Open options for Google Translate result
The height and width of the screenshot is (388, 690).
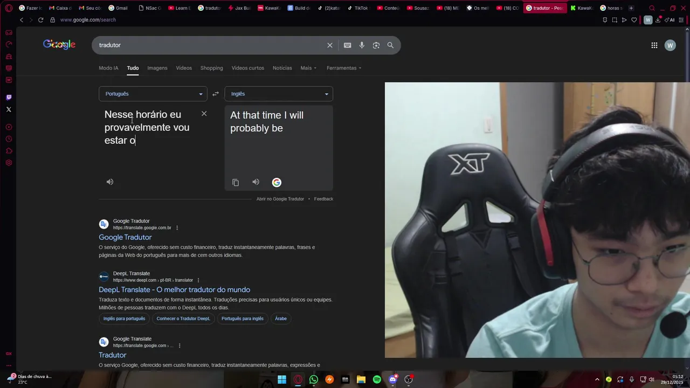click(180, 345)
